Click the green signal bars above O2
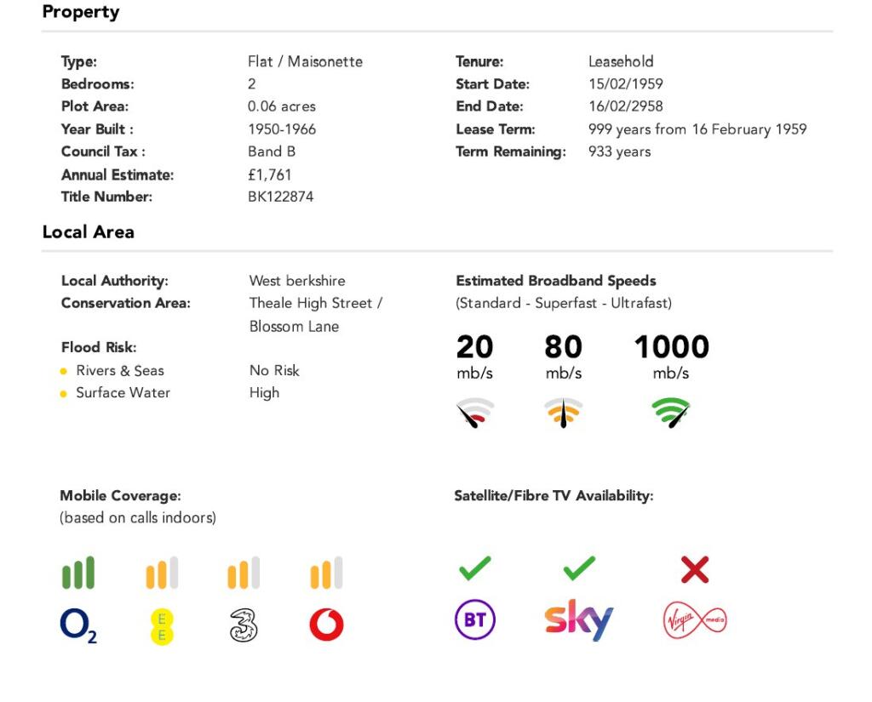872x702 pixels. tap(78, 574)
